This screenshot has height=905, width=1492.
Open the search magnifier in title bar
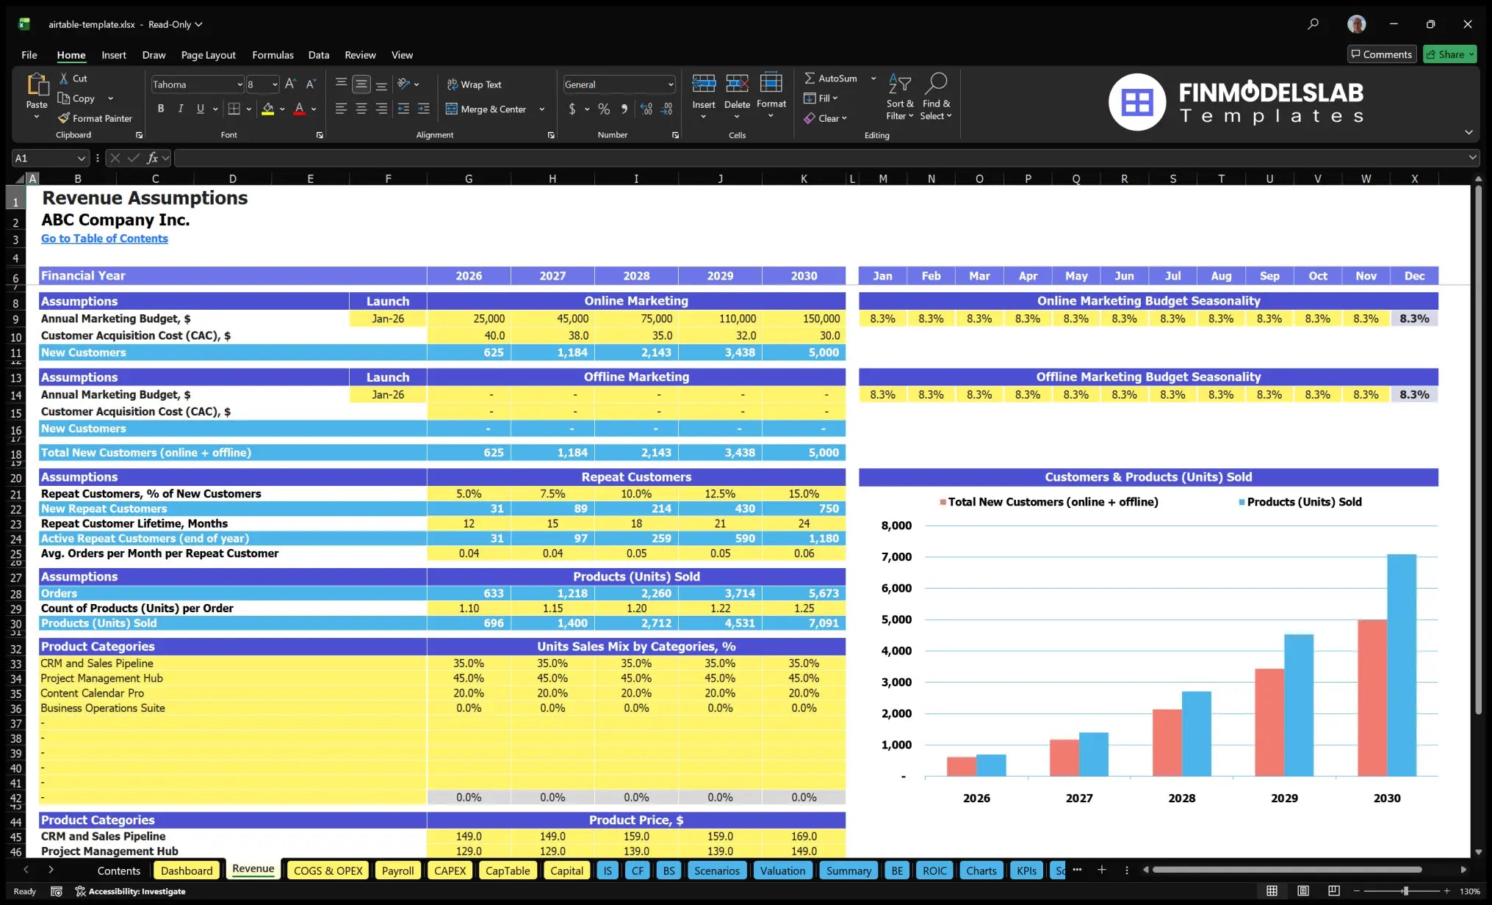tap(1313, 24)
